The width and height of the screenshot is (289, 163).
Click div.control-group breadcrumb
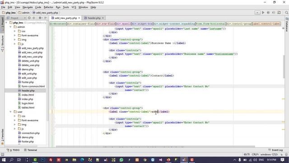(239, 24)
